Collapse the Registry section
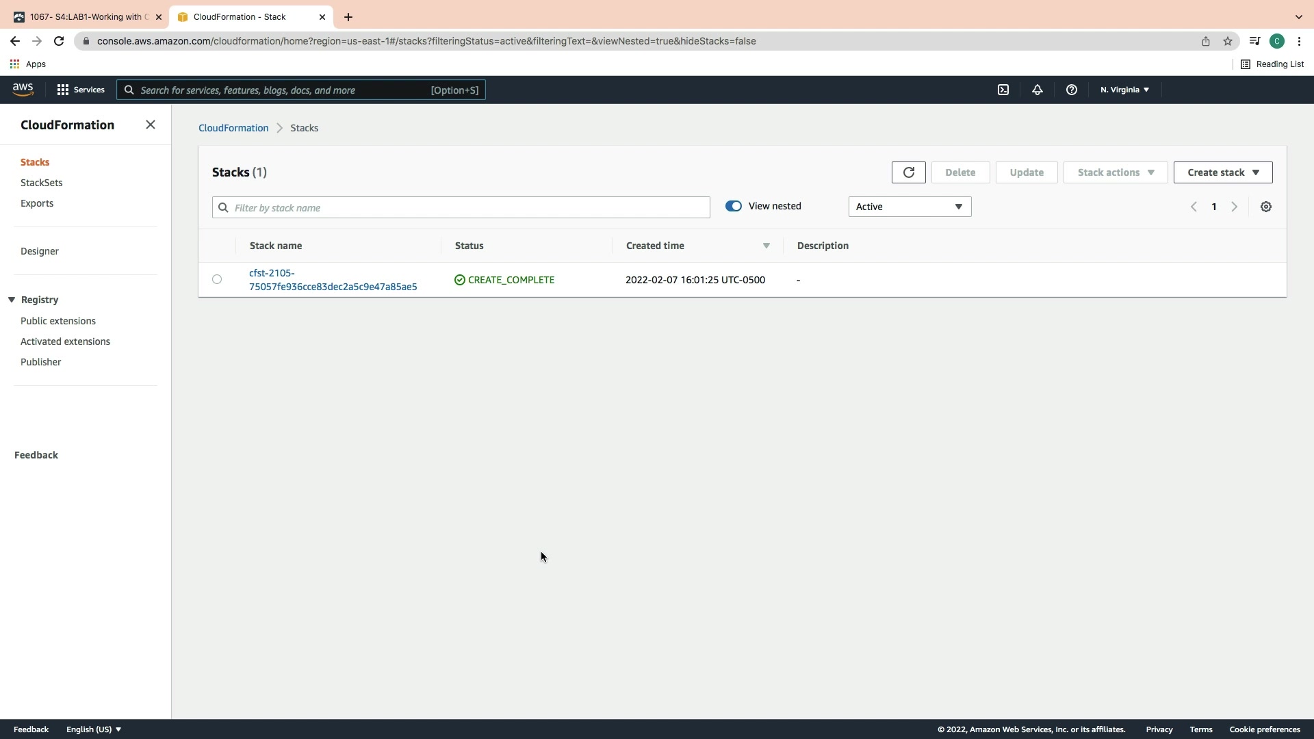 [12, 300]
